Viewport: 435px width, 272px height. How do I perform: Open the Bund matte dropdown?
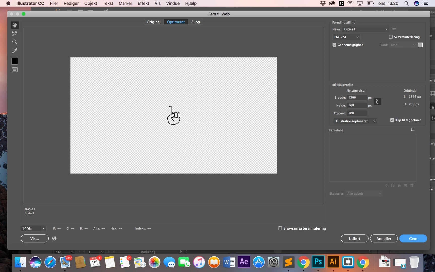click(403, 45)
